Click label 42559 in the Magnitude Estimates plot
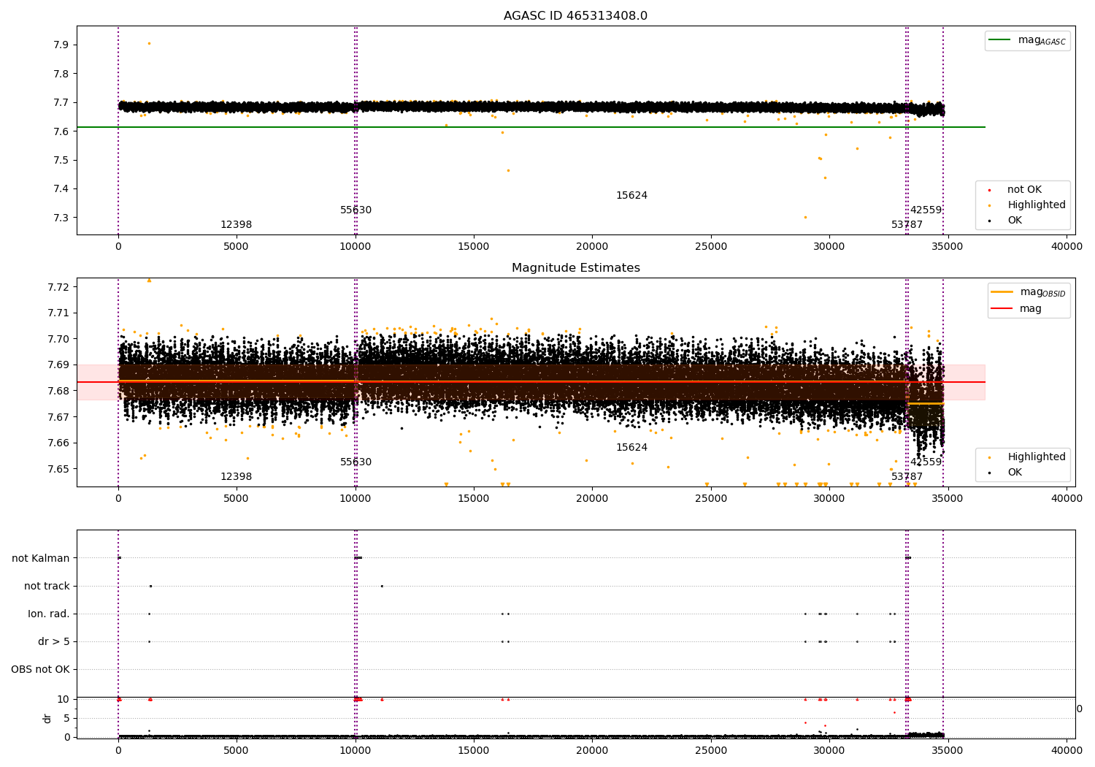The height and width of the screenshot is (767, 1095). (926, 462)
